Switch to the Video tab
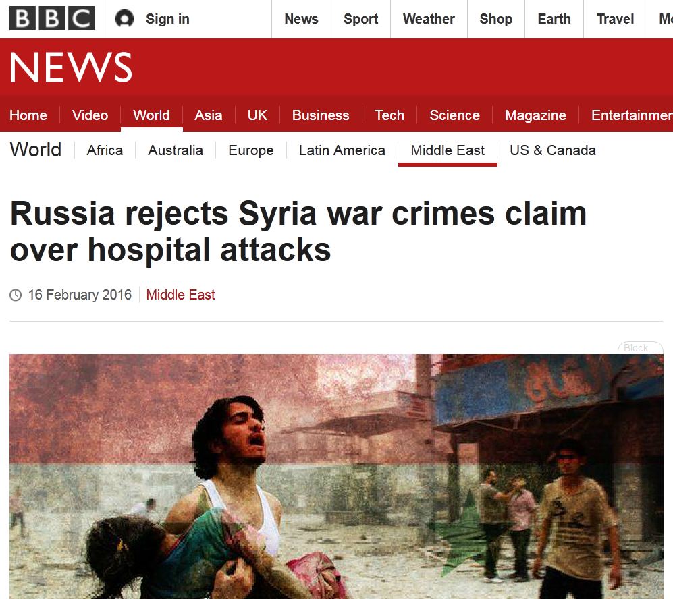This screenshot has width=673, height=599. pyautogui.click(x=90, y=115)
